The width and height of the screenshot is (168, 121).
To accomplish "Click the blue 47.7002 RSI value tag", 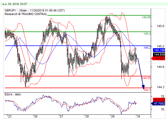I will click(x=160, y=104).
